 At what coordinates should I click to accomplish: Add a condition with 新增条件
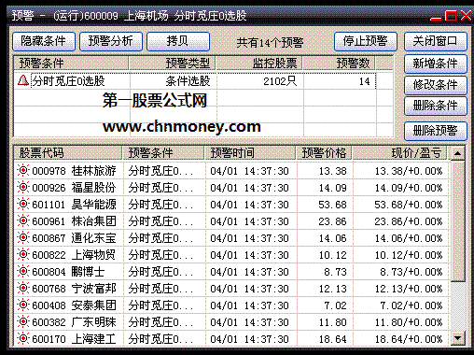point(436,64)
